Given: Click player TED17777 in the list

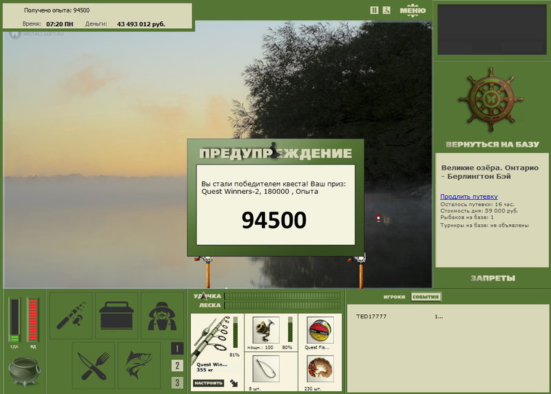Looking at the screenshot, I should coord(371,316).
